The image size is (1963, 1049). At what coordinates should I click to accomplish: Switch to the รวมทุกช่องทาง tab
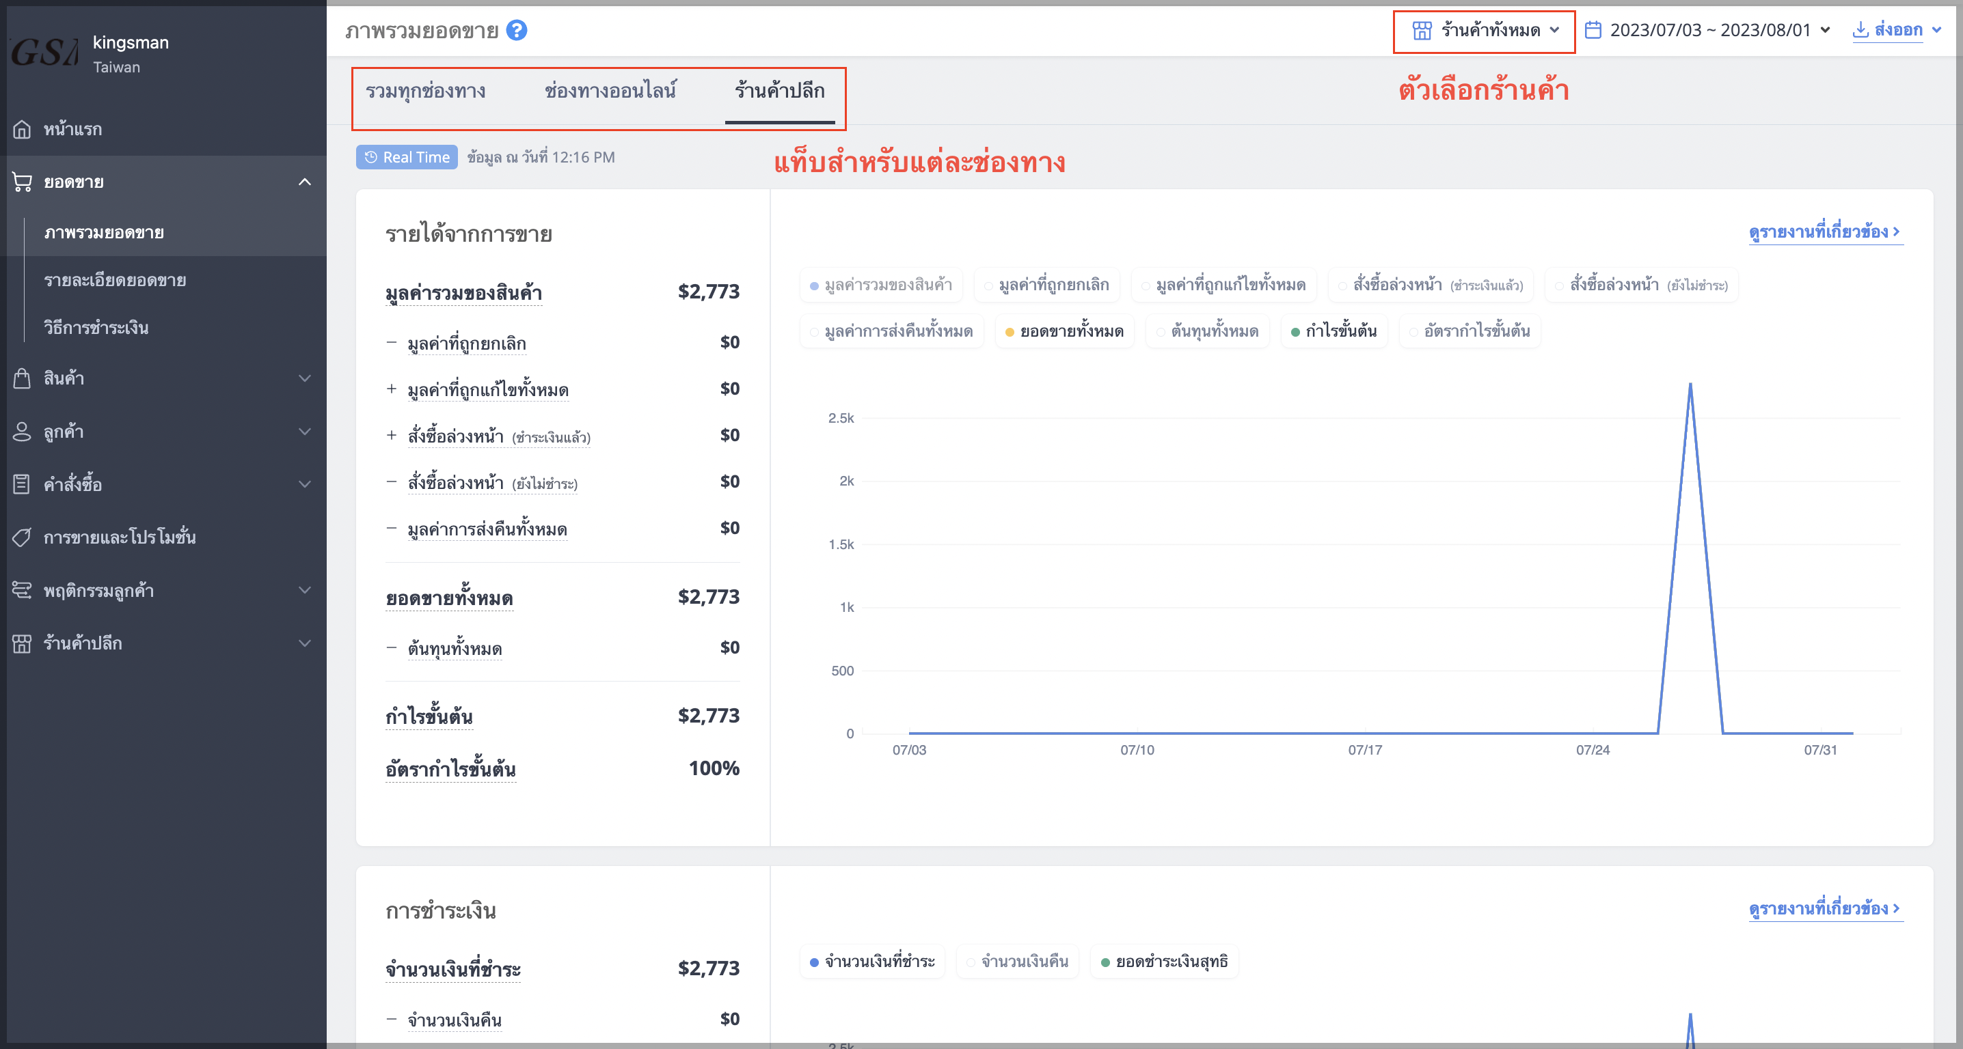[x=425, y=92]
